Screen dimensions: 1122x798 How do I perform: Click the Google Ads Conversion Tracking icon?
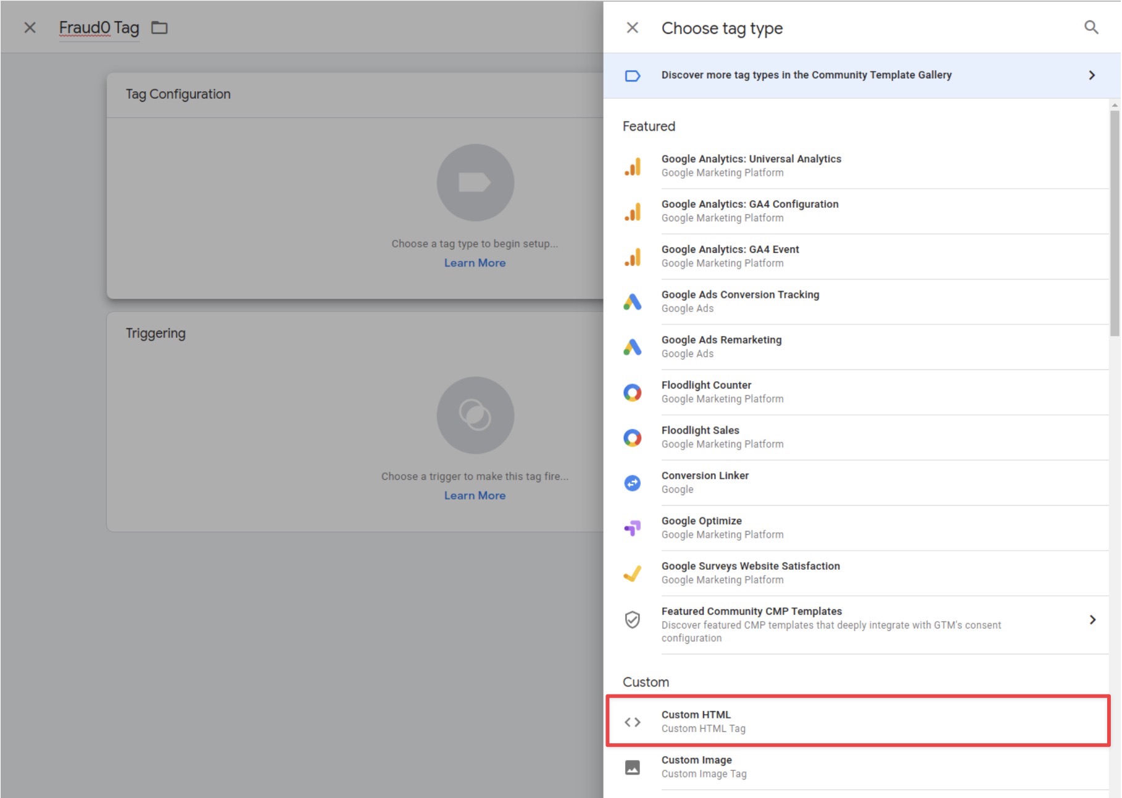coord(633,301)
